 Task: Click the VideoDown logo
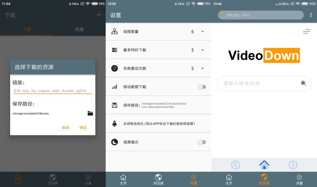coord(264,55)
